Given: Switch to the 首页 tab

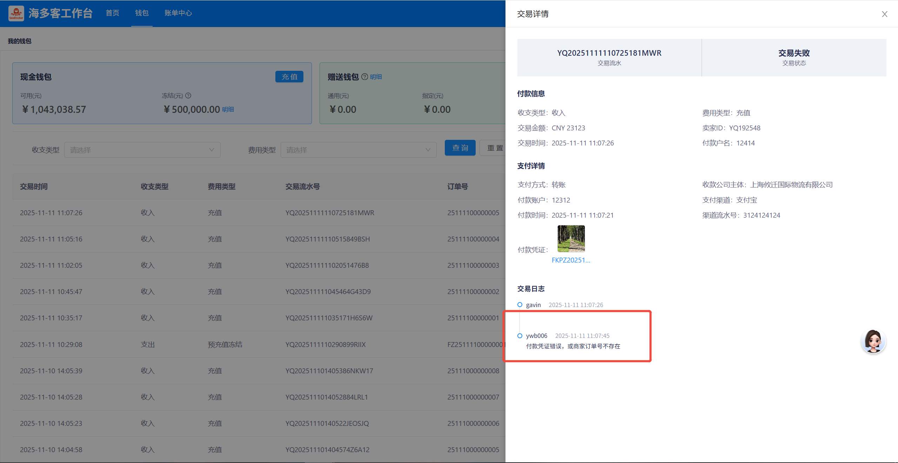Looking at the screenshot, I should pos(113,13).
